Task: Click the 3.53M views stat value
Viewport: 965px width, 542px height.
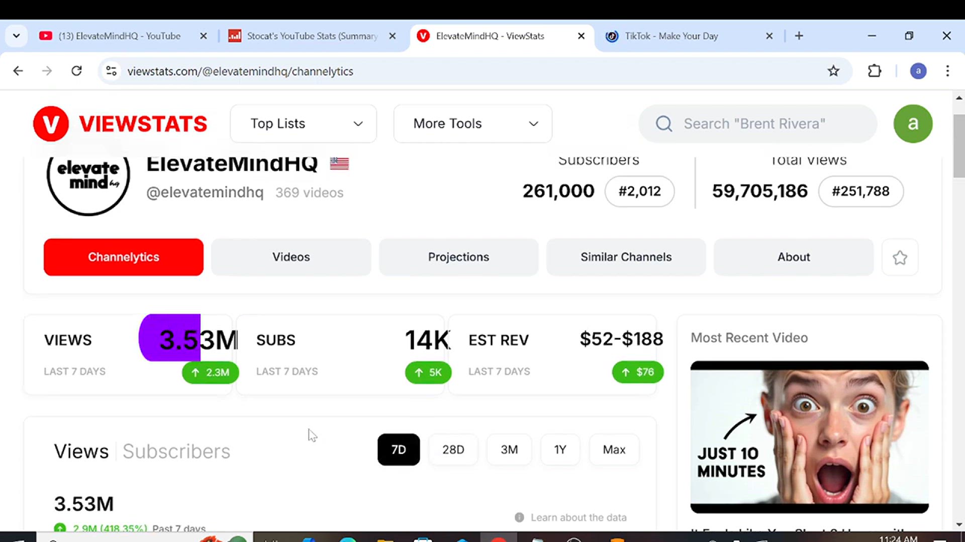Action: click(198, 340)
